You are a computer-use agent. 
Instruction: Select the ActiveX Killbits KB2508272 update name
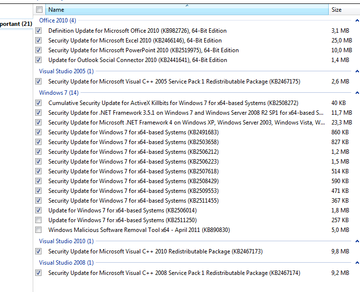click(x=173, y=103)
